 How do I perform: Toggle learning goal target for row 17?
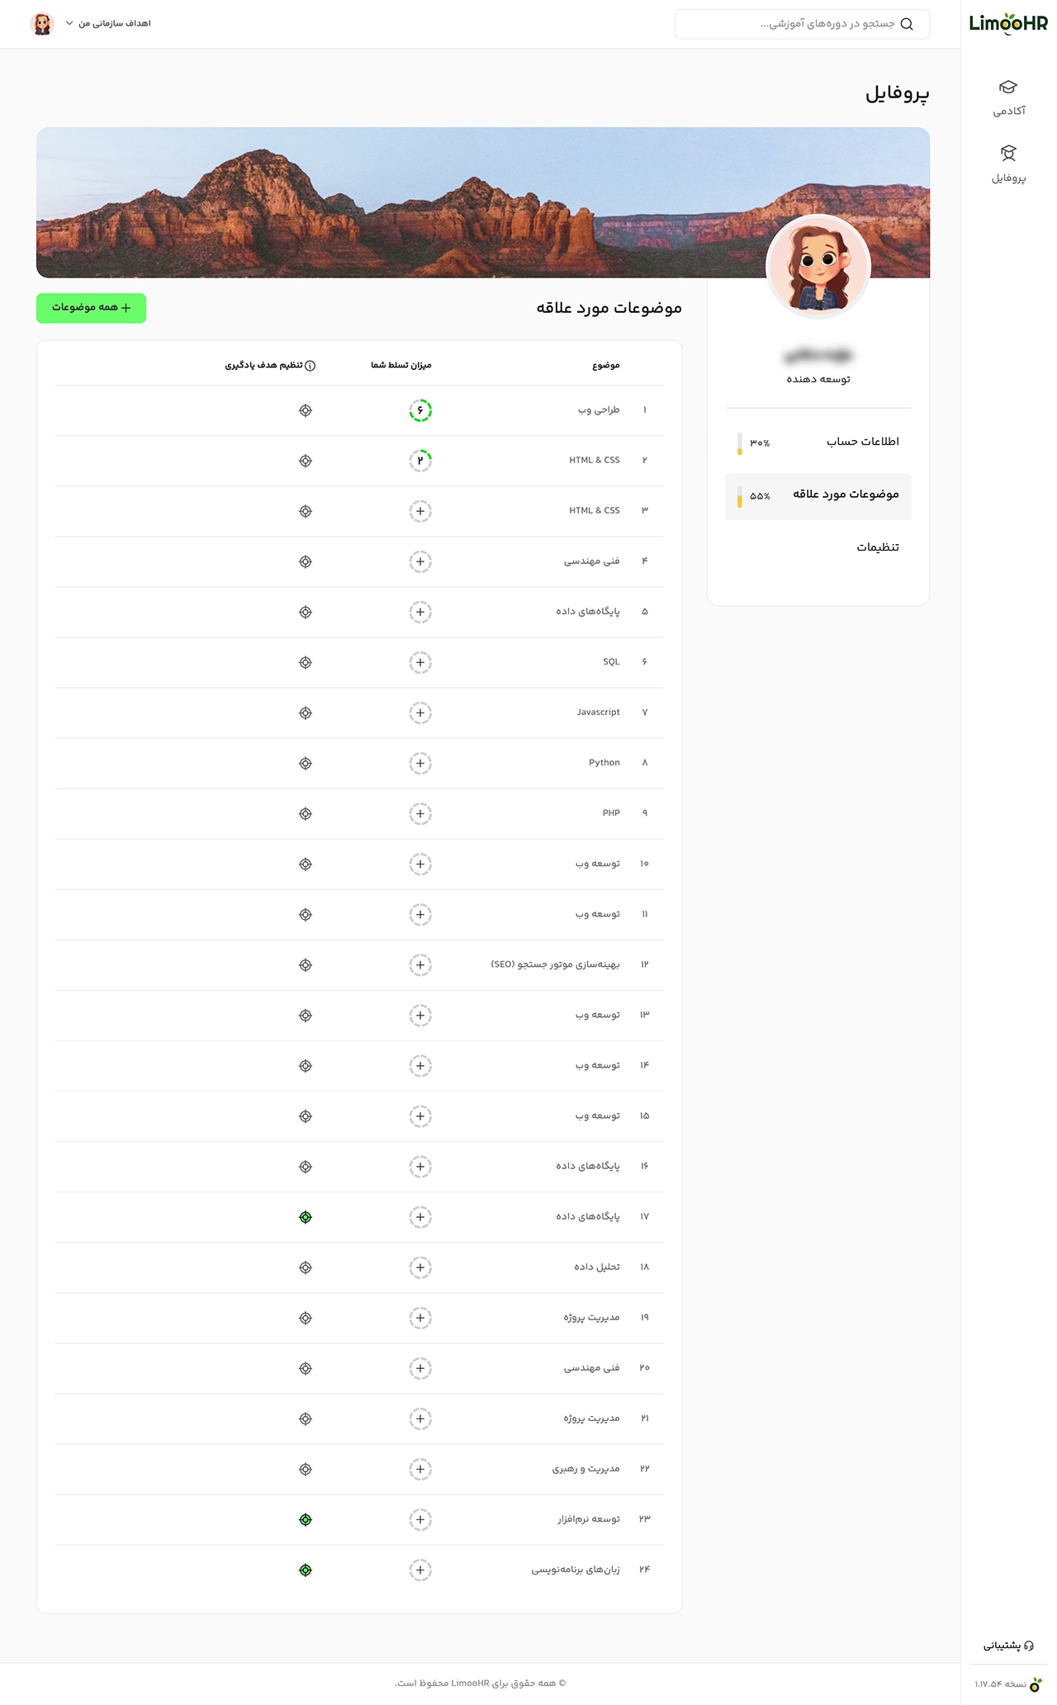[306, 1217]
